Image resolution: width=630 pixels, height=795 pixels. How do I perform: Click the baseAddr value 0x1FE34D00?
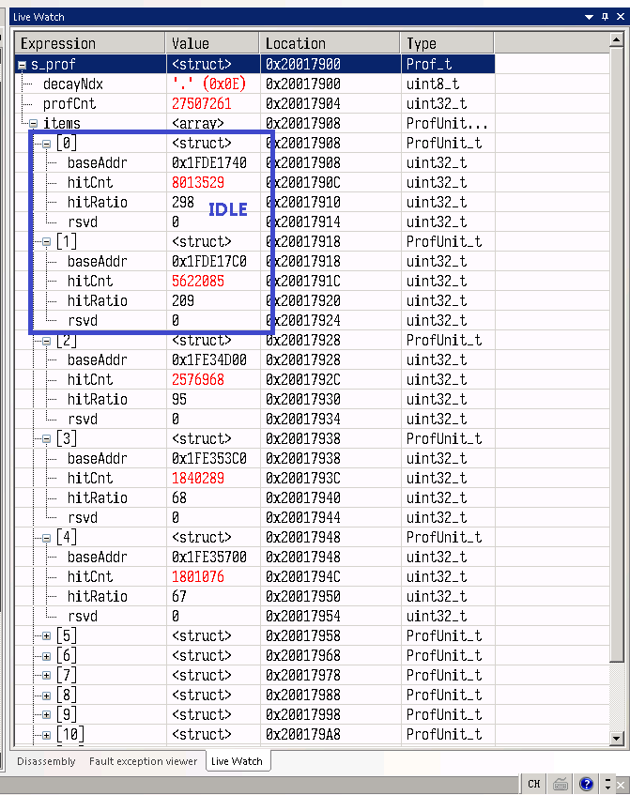coord(209,360)
